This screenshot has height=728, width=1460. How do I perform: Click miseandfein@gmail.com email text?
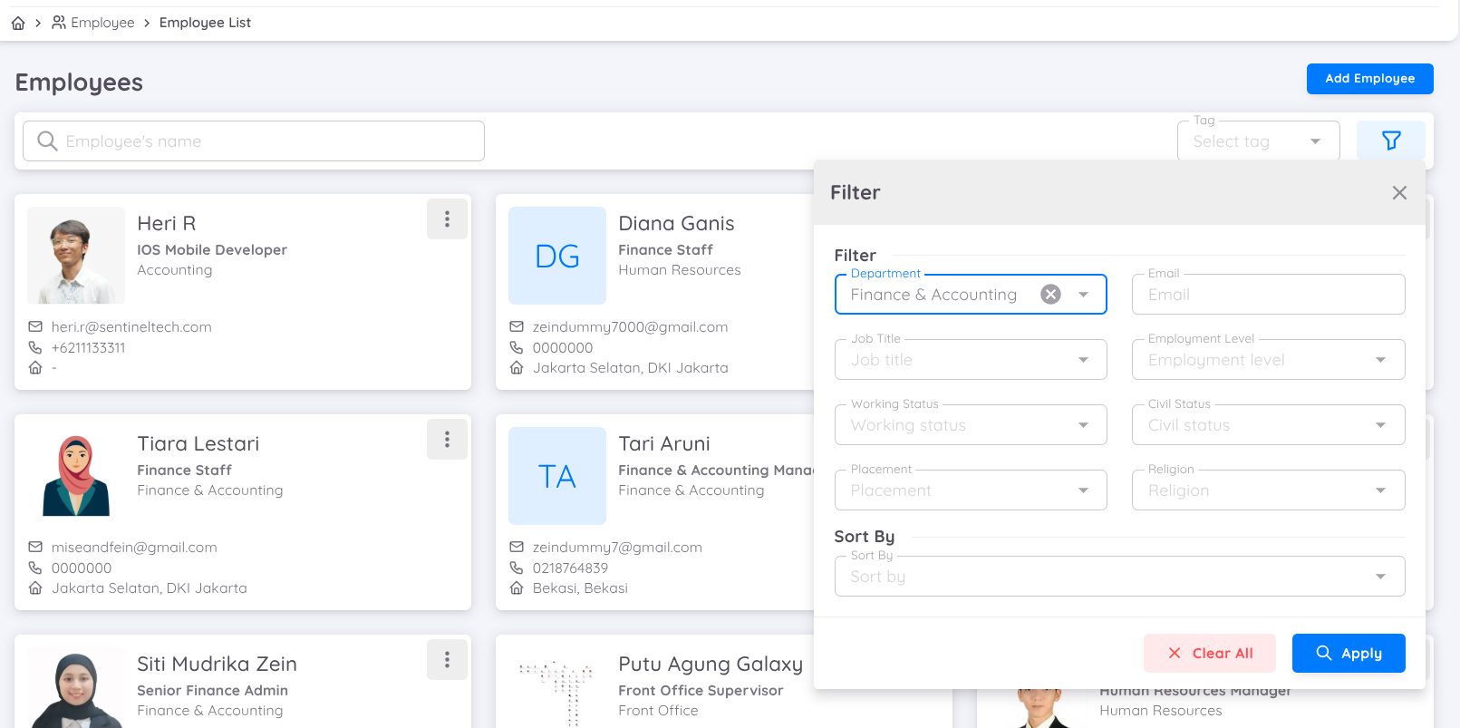tap(134, 548)
